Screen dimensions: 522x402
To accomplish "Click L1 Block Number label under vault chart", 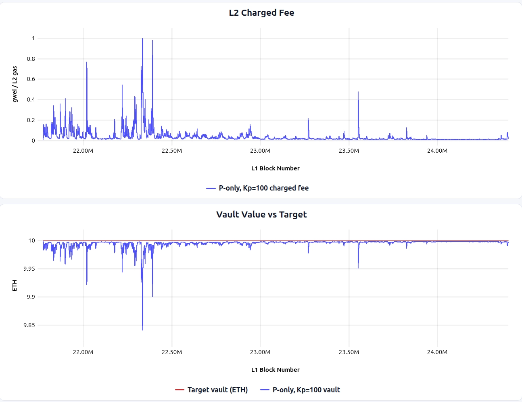I will coord(275,370).
